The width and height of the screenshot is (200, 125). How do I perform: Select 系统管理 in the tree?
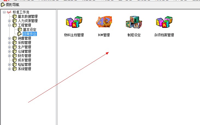(x=24, y=69)
